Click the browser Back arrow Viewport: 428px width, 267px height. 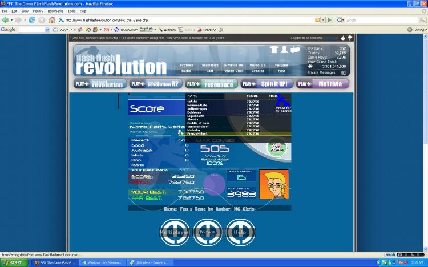(5, 20)
